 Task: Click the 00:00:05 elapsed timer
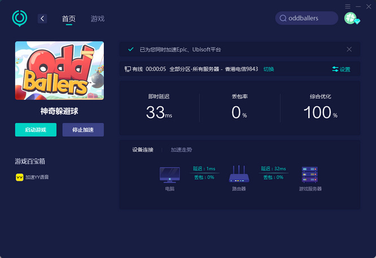tap(156, 69)
